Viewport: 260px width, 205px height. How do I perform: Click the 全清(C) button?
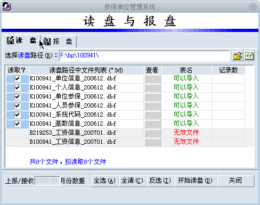pos(132,181)
